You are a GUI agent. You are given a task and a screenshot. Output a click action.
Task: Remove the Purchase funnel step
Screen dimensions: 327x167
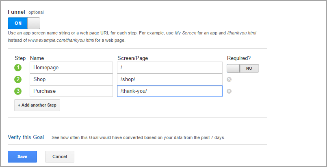coord(229,91)
